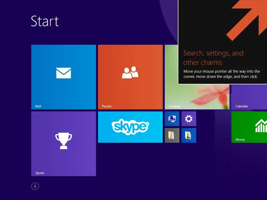Screen dimensions: 267x200
Task: Open the Documents folder tile
Action: click(x=172, y=135)
